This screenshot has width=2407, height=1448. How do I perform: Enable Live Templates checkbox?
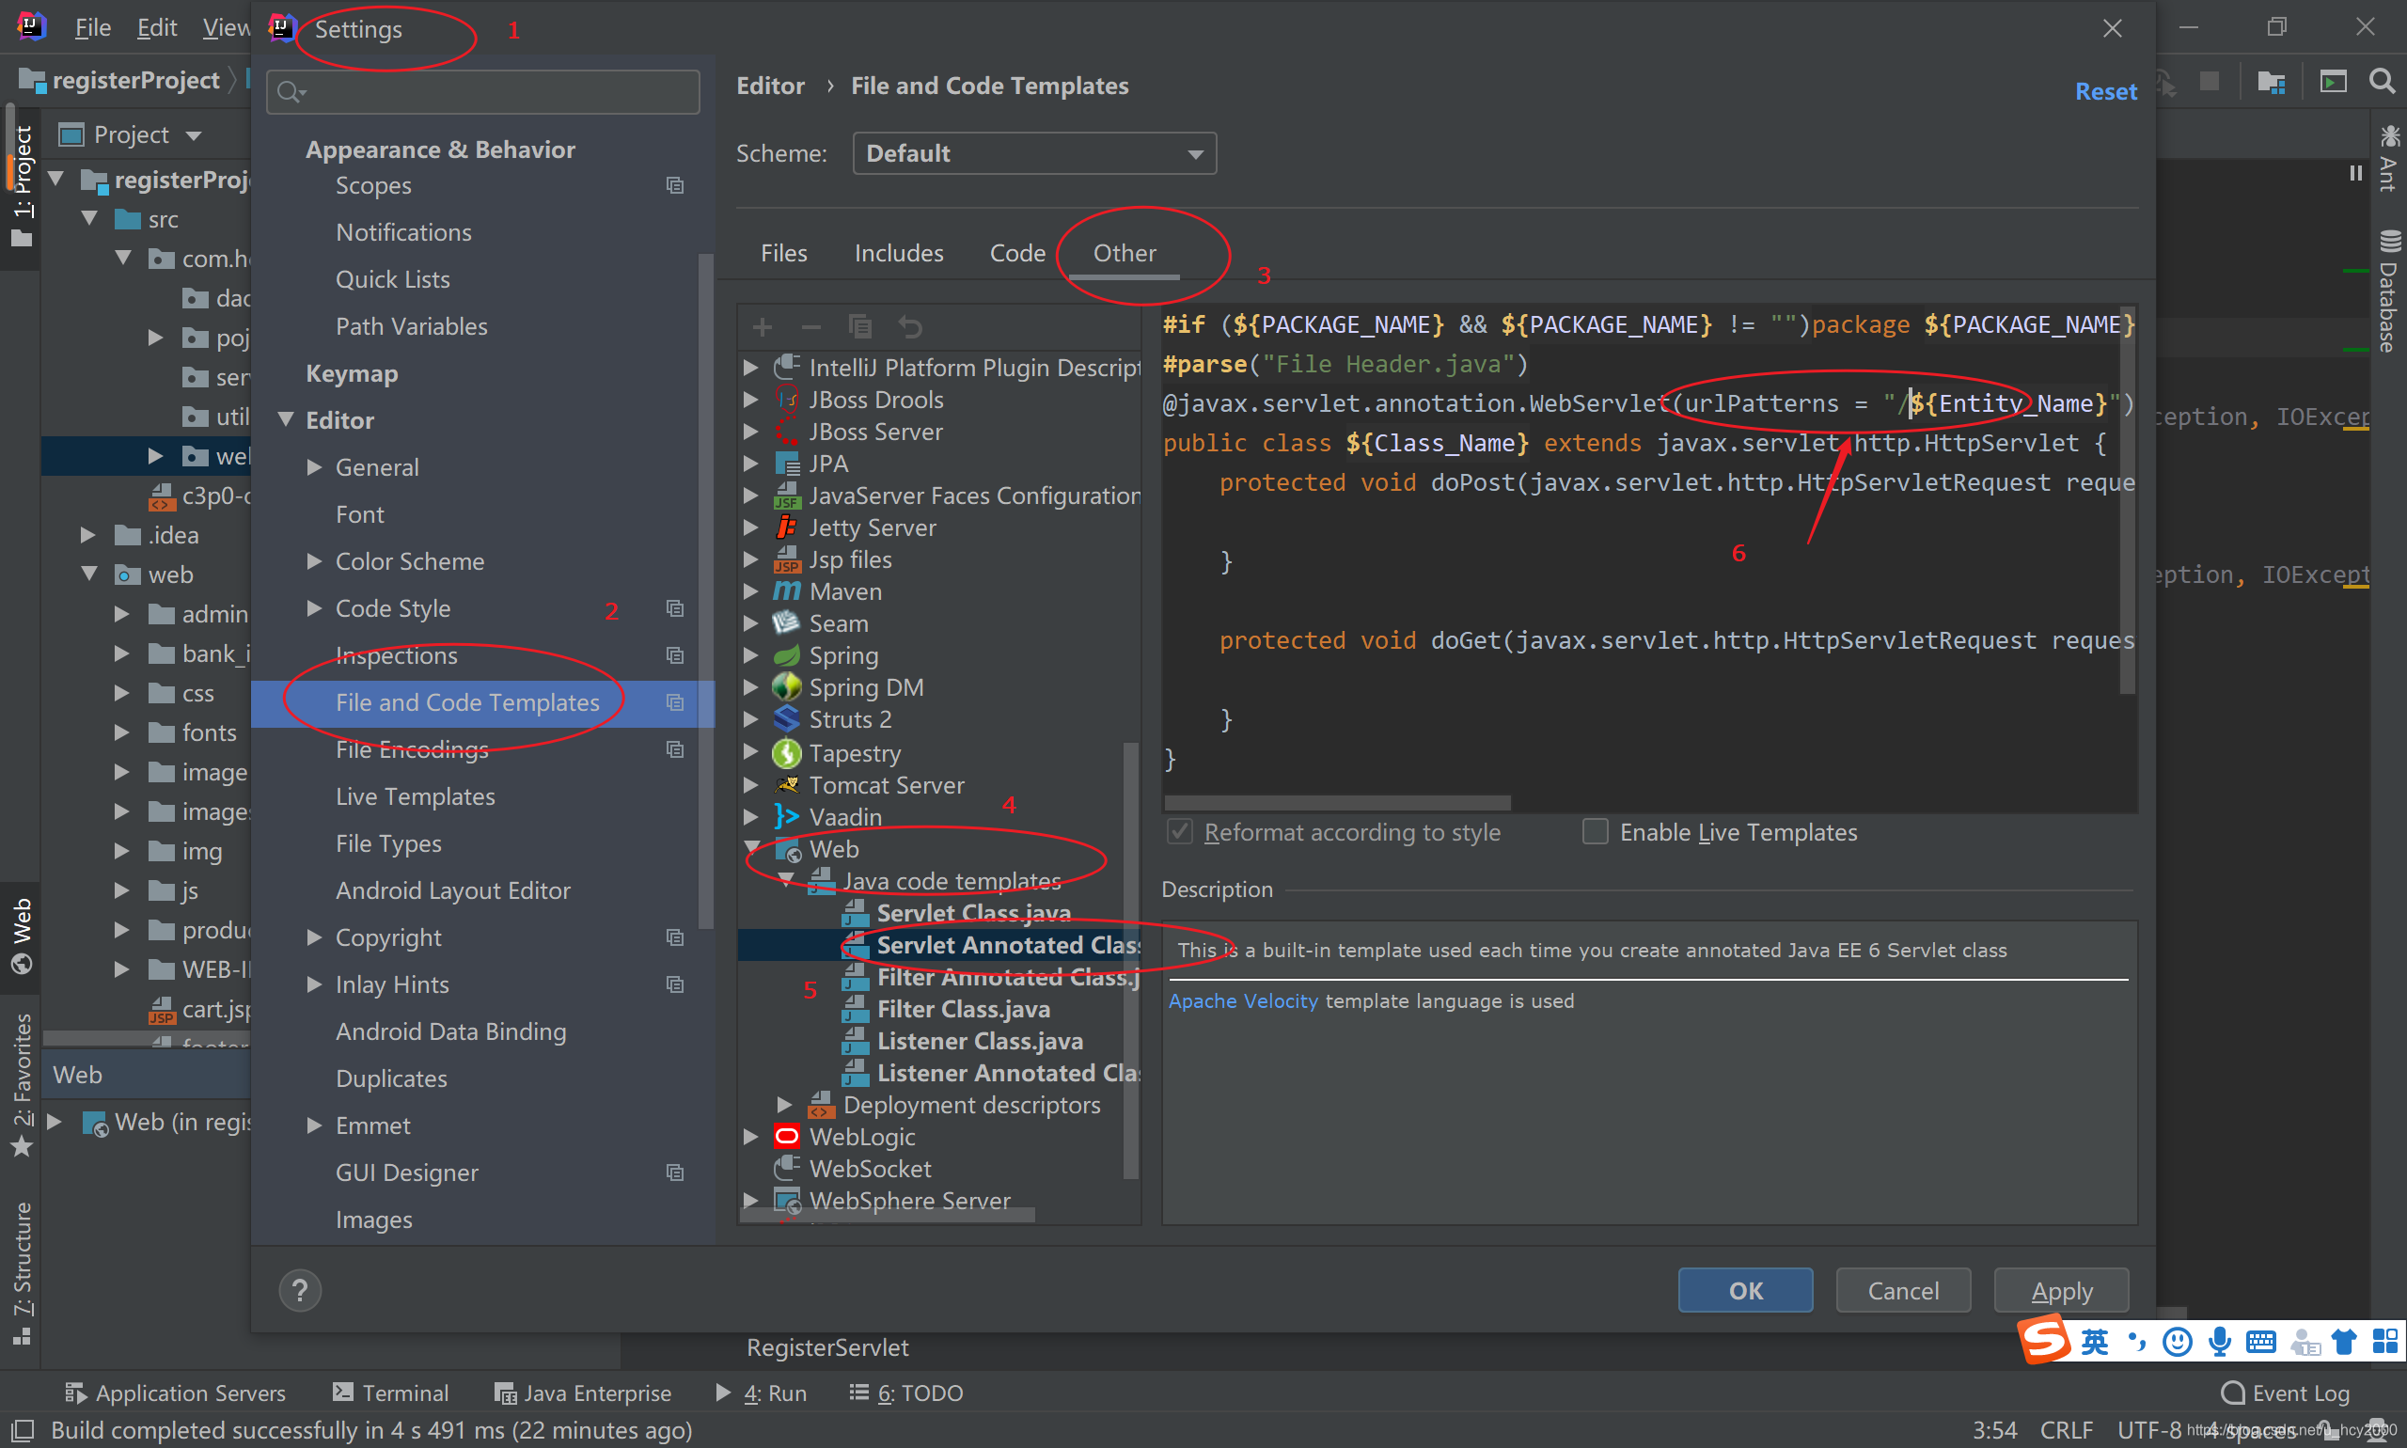[1596, 832]
